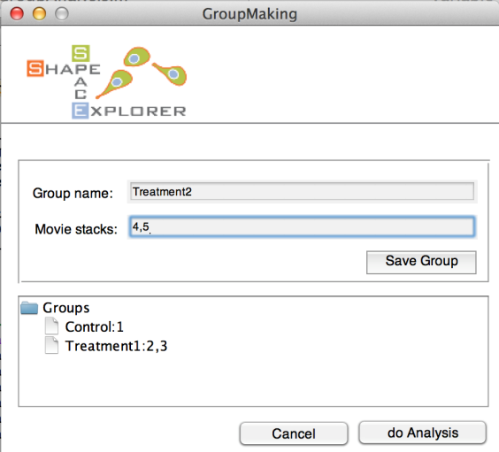Click the top cell graphic in logo
Viewport: 499px width, 452px height.
pos(137,57)
